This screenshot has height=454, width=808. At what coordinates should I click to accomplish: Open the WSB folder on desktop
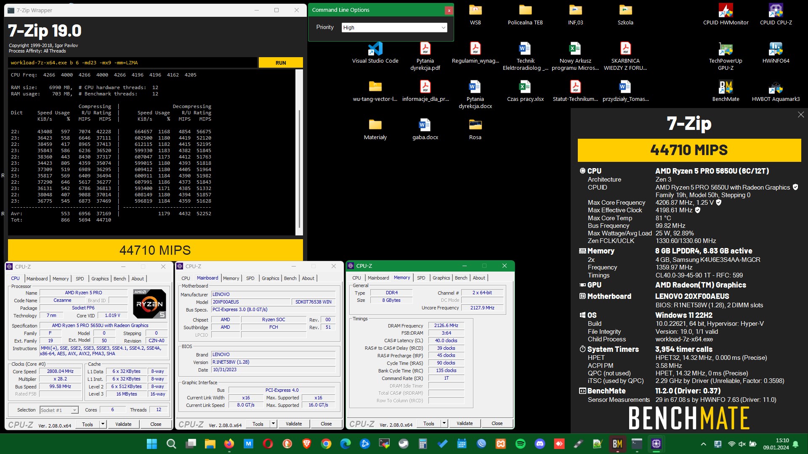pos(475,14)
